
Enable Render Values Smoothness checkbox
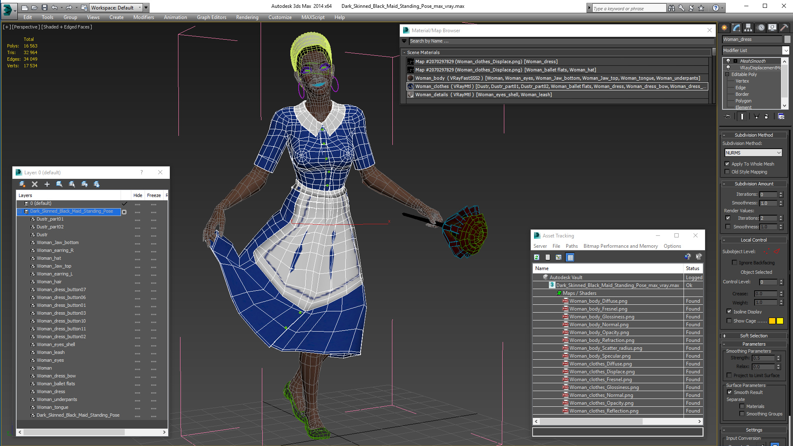click(x=728, y=227)
